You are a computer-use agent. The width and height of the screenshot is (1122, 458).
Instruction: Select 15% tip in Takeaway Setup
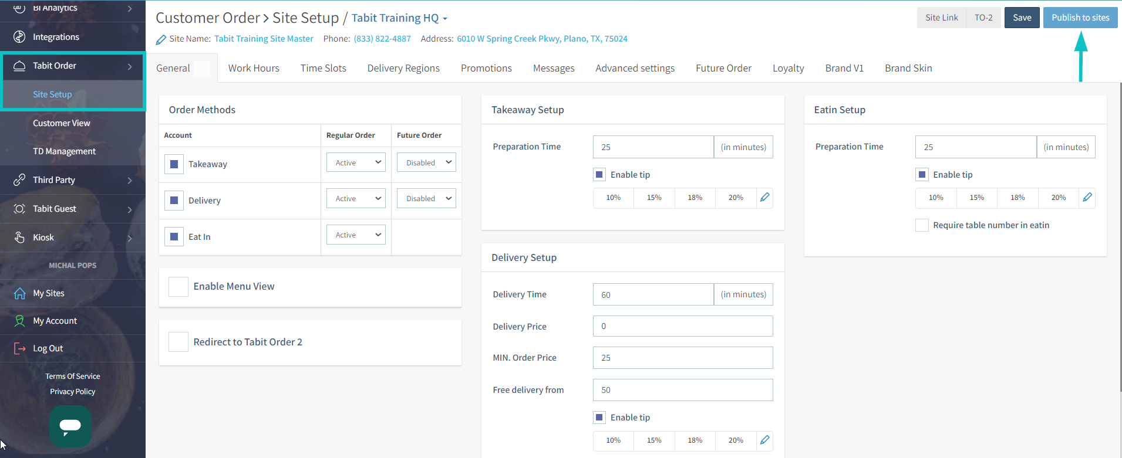click(x=654, y=198)
